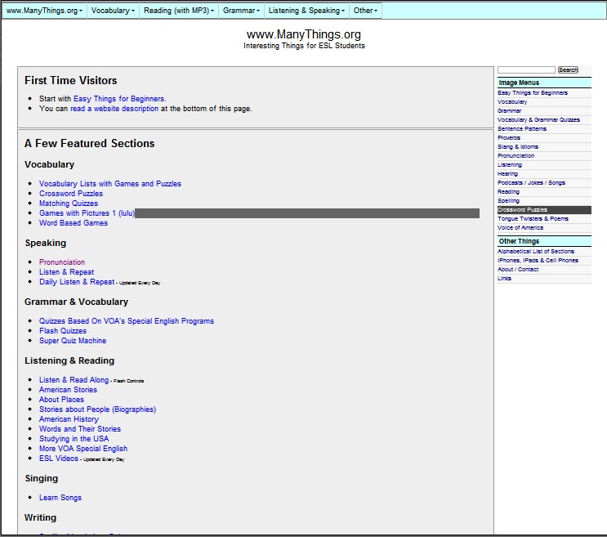Click the Search button
The image size is (607, 537).
click(568, 69)
